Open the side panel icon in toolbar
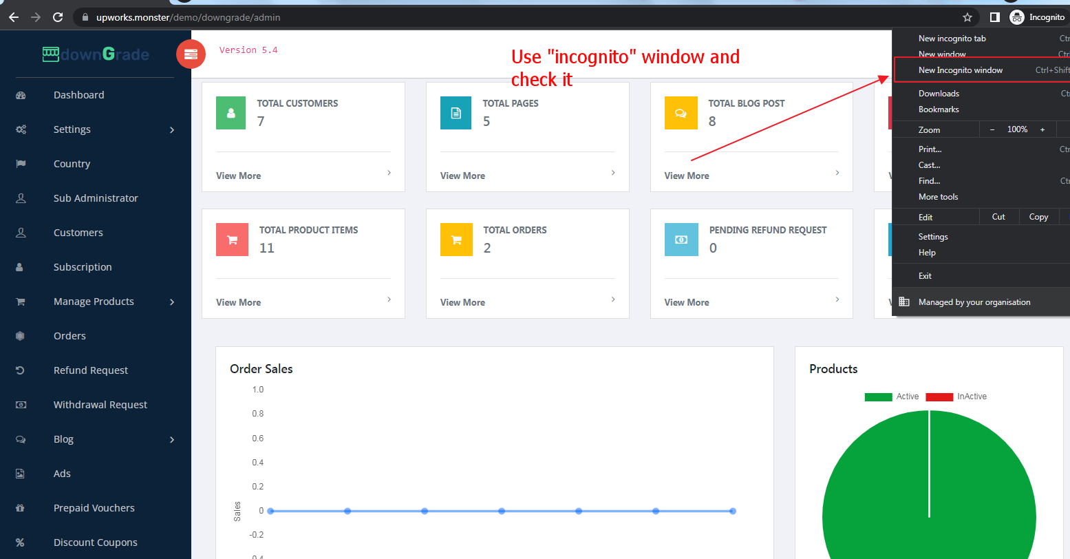The height and width of the screenshot is (559, 1070). coord(994,17)
